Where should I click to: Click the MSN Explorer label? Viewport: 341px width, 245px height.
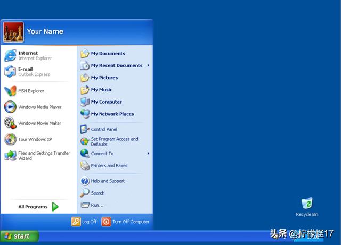pyautogui.click(x=31, y=91)
